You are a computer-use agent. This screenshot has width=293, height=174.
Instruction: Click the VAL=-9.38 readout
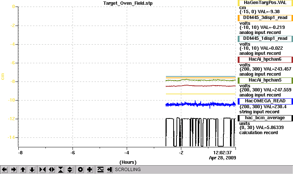pyautogui.click(x=268, y=12)
